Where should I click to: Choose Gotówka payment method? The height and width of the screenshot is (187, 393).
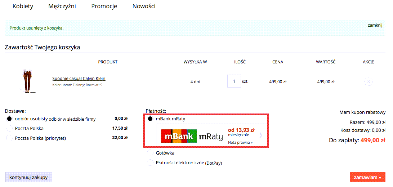pyautogui.click(x=150, y=153)
